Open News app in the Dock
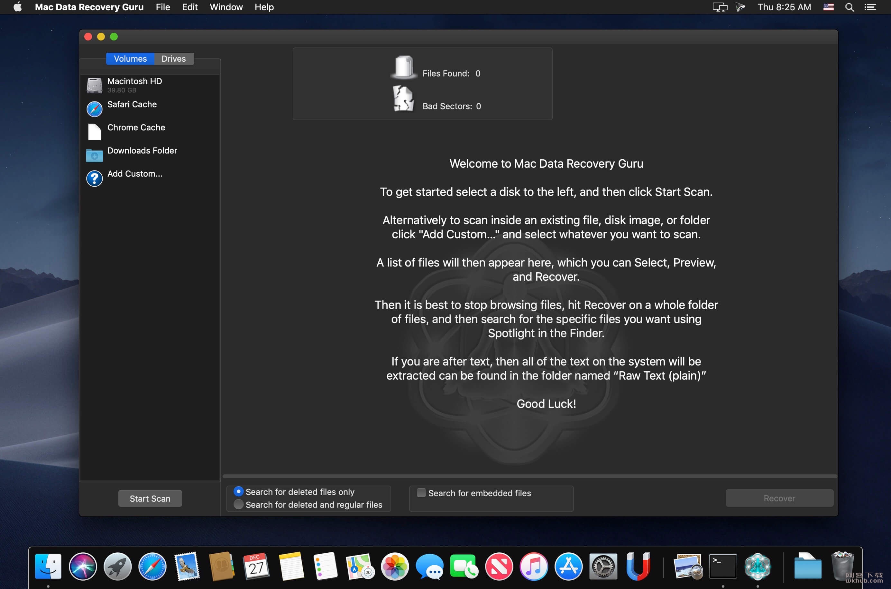Viewport: 891px width, 589px height. (x=499, y=567)
